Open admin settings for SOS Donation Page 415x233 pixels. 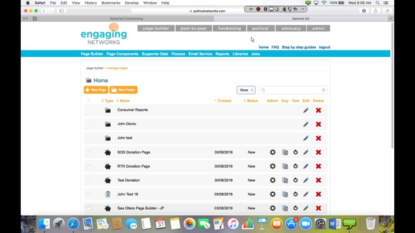272,152
